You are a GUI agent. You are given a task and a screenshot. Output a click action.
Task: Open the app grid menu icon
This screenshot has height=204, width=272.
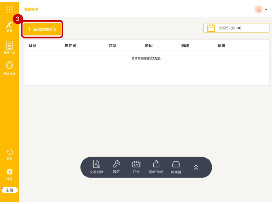(x=10, y=9)
